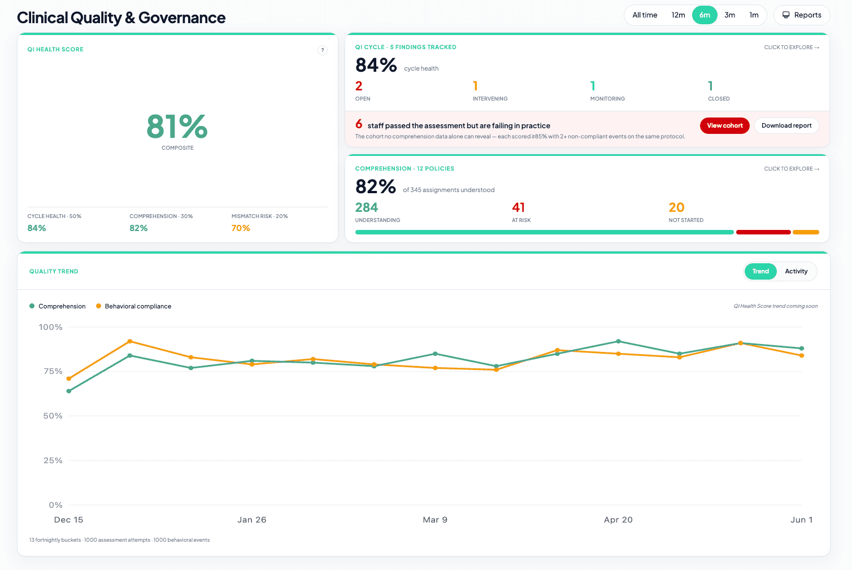Click Mismatch Risk 70% value
This screenshot has height=570, width=852.
point(241,228)
